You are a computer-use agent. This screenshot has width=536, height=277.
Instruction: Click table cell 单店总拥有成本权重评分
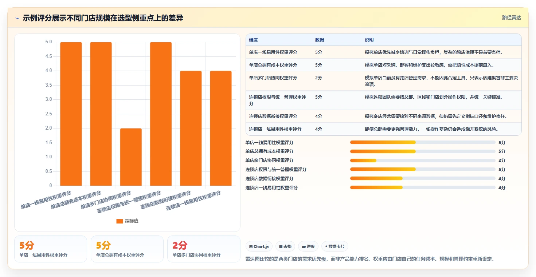(x=273, y=65)
